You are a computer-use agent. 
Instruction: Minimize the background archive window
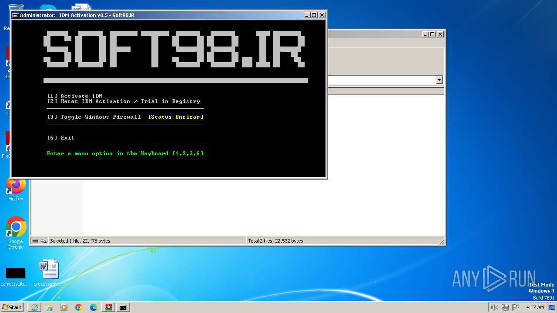[x=425, y=34]
